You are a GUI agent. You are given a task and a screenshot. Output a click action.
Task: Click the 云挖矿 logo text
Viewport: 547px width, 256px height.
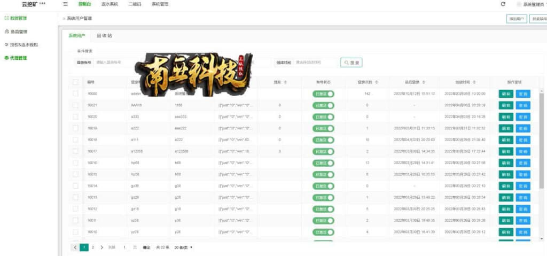(x=29, y=4)
